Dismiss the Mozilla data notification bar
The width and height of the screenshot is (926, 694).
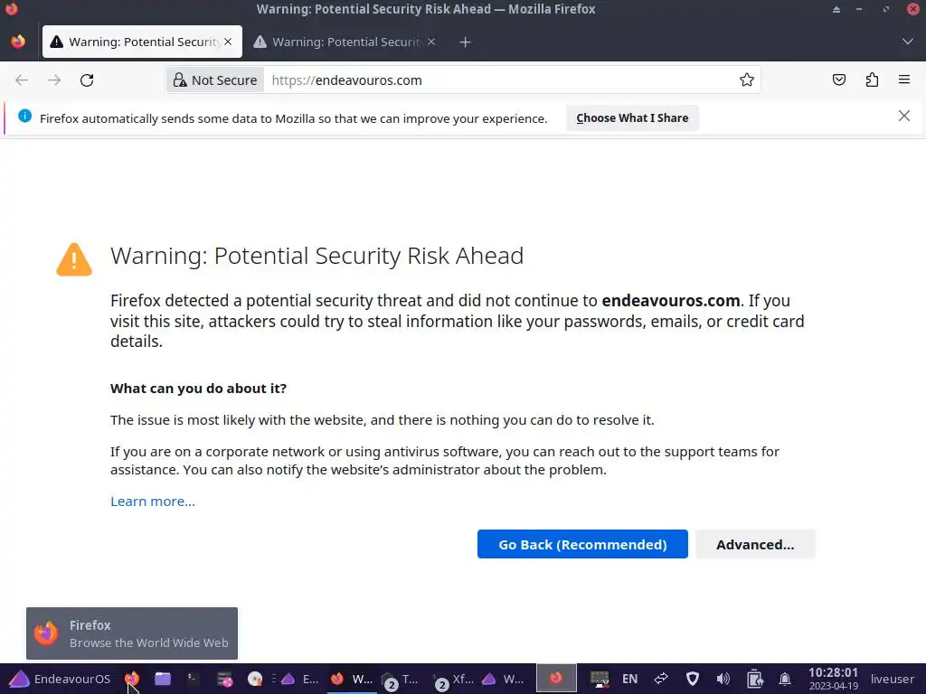pyautogui.click(x=903, y=117)
